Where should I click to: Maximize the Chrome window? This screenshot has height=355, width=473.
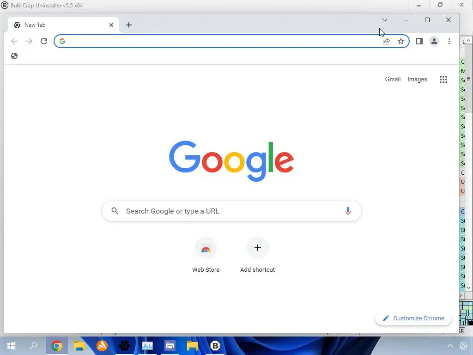tap(427, 20)
